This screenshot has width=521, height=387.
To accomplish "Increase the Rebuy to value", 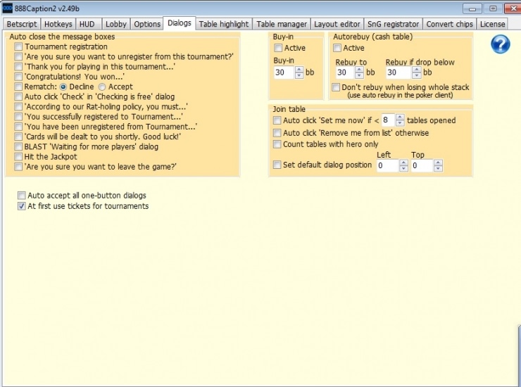I will (x=359, y=70).
